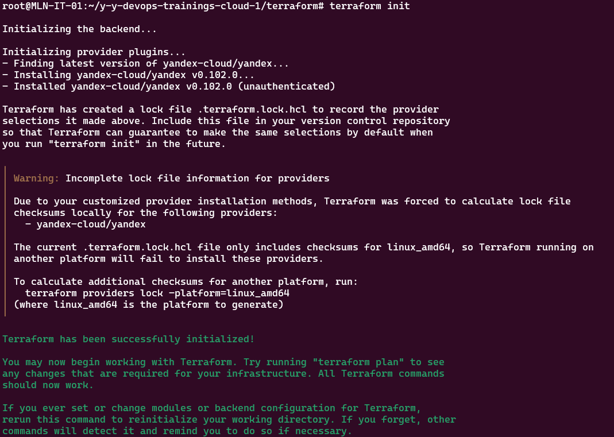Click '.terraform.lock.hcl' in the lock file message
The height and width of the screenshot is (437, 614).
coord(252,109)
